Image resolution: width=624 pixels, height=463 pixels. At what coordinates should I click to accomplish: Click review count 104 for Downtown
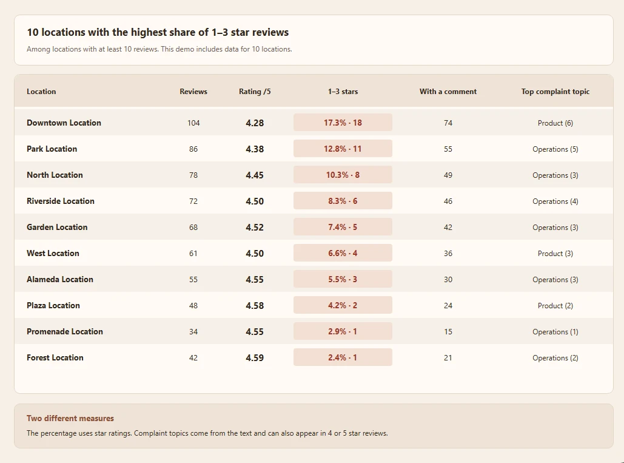(193, 123)
